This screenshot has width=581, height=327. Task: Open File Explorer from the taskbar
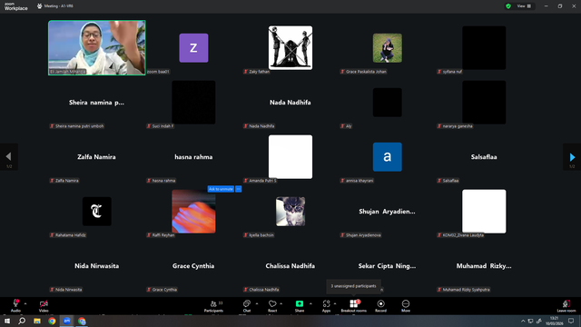[x=37, y=321]
